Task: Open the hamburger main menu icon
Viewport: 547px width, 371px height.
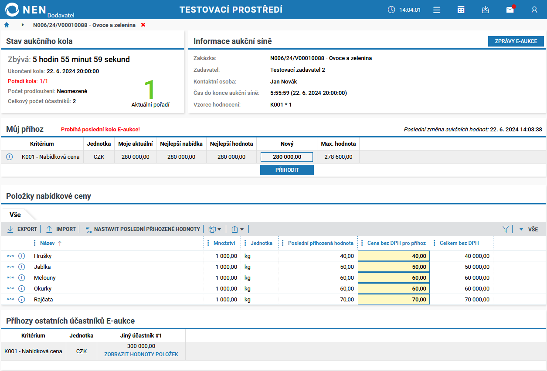Action: 437,10
